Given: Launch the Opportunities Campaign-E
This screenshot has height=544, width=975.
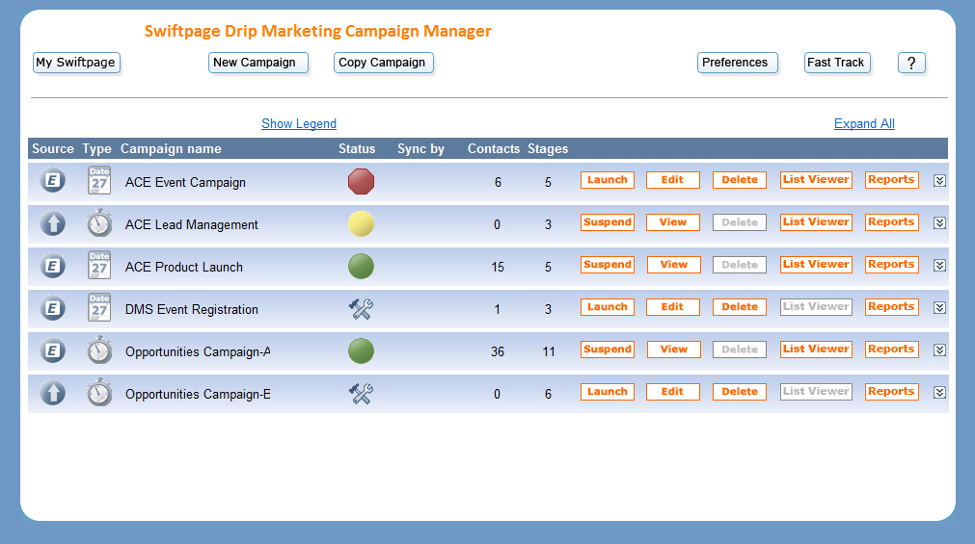Looking at the screenshot, I should [608, 392].
